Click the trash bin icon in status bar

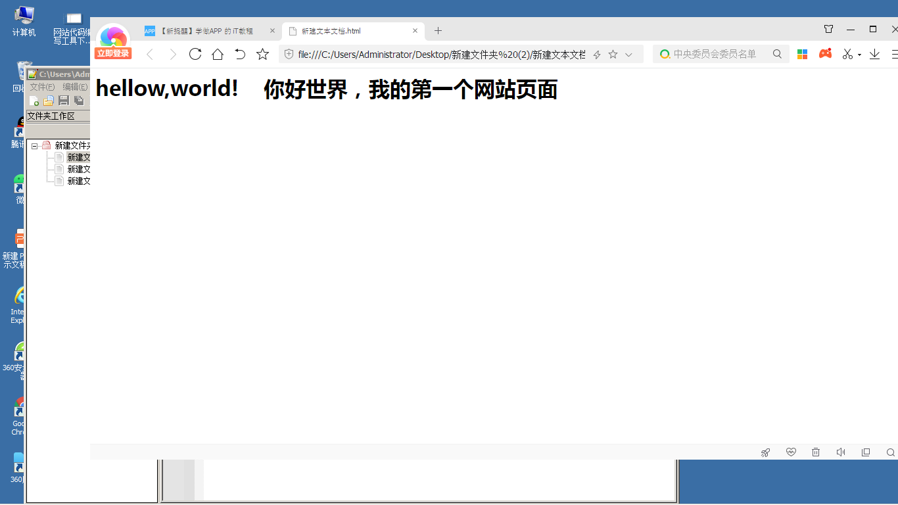[816, 452]
